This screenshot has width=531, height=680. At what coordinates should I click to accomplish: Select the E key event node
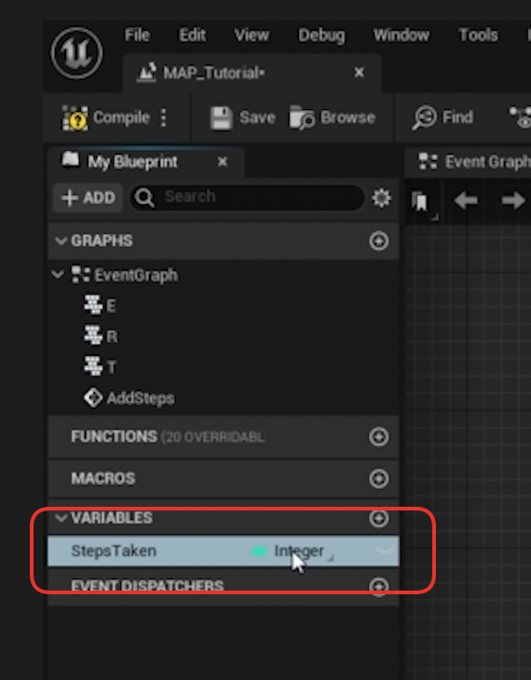coord(101,306)
